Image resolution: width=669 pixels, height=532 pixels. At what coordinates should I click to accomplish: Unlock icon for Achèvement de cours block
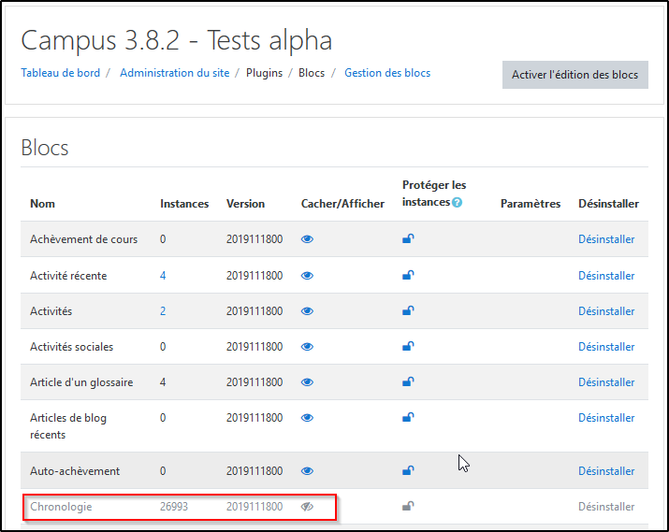(408, 239)
